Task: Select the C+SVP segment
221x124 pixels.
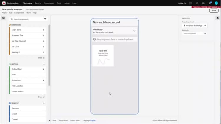Action: (x=28, y=114)
